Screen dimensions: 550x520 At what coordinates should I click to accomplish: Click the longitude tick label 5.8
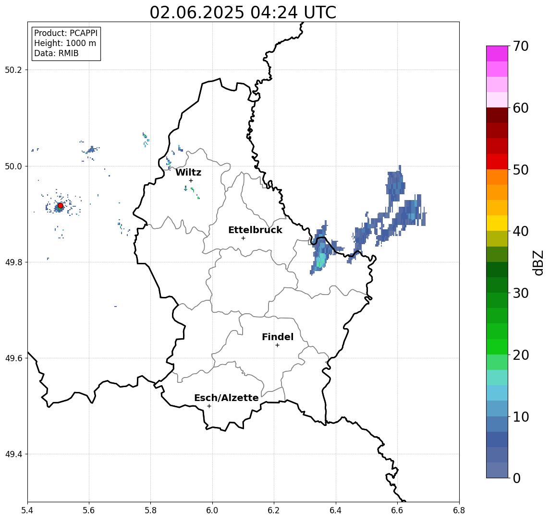tap(150, 510)
